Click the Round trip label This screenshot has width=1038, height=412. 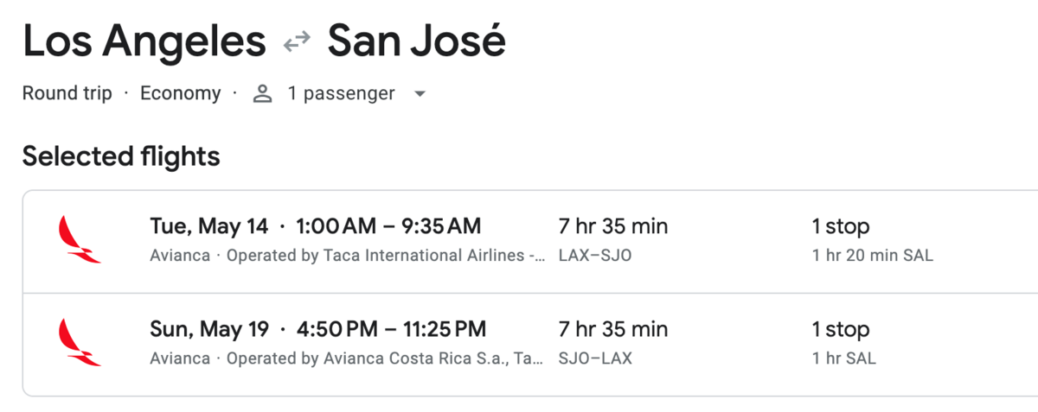67,93
